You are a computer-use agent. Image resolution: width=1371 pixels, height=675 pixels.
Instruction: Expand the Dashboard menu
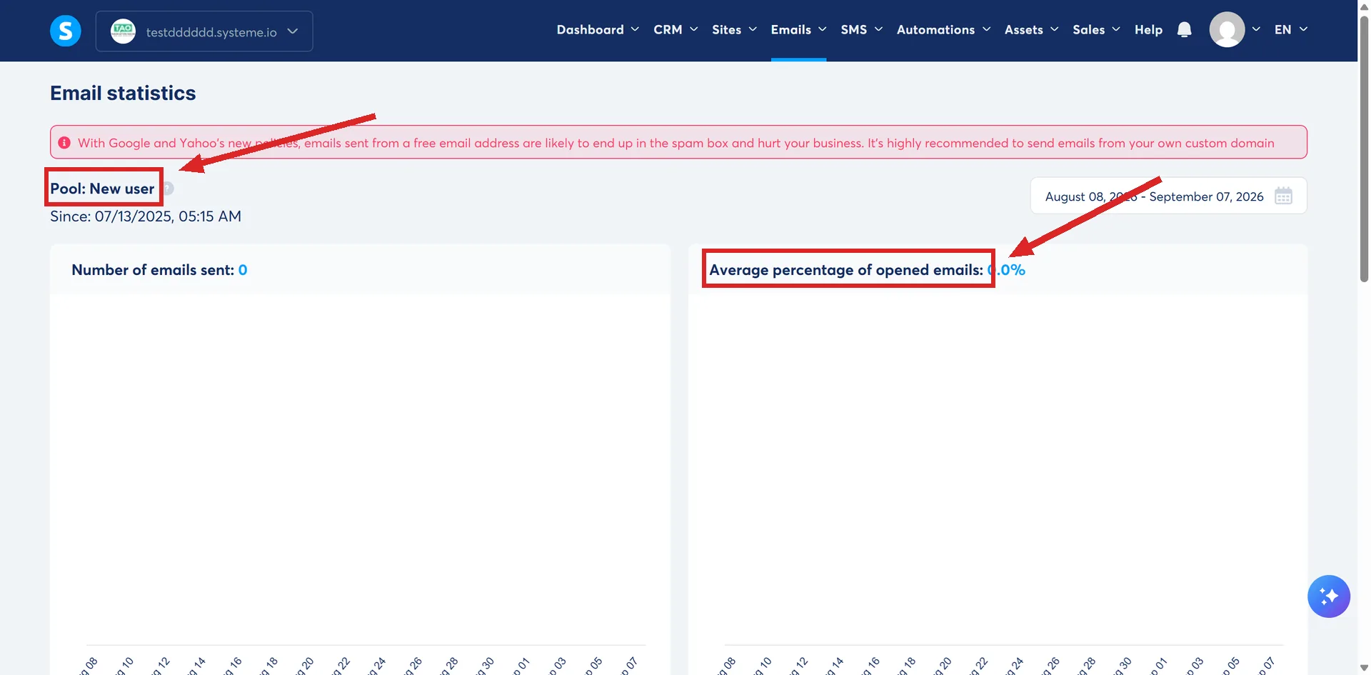[598, 29]
